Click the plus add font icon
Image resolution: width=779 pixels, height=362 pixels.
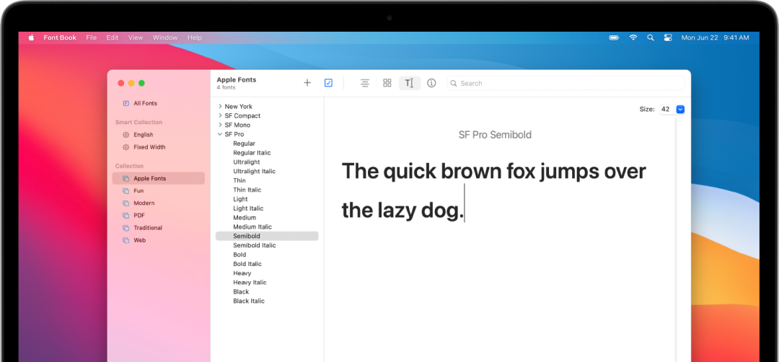pyautogui.click(x=307, y=83)
